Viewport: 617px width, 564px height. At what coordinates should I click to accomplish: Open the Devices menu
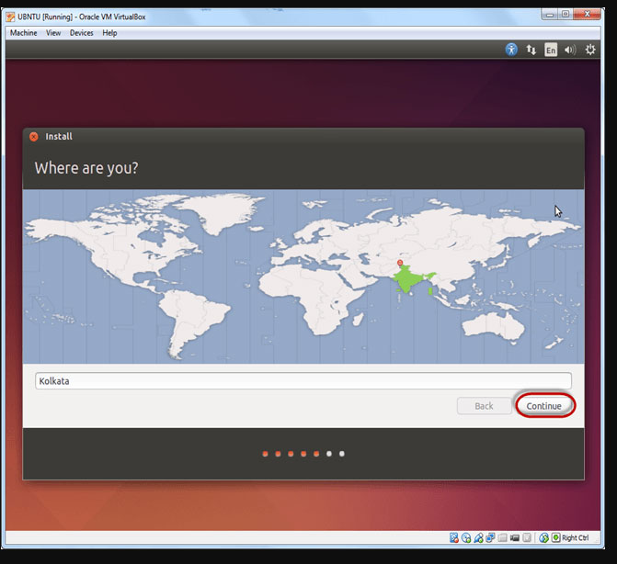tap(82, 33)
